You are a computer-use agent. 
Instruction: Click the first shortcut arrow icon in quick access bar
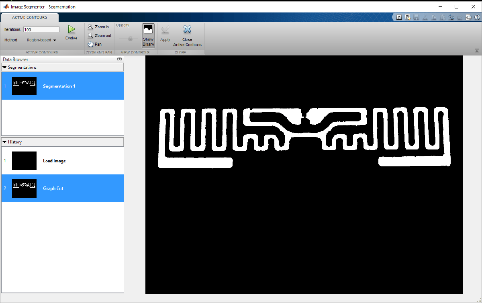point(399,17)
